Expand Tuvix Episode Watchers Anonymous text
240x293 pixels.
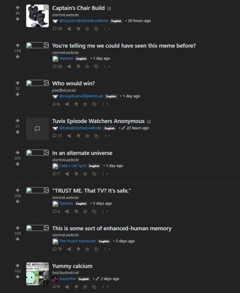point(149,121)
